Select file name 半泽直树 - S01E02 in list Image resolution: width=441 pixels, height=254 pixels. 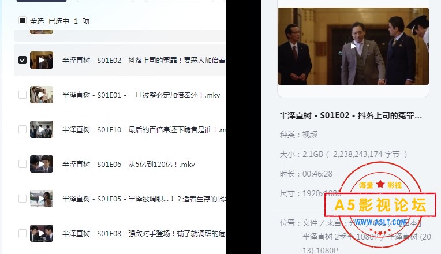click(144, 60)
